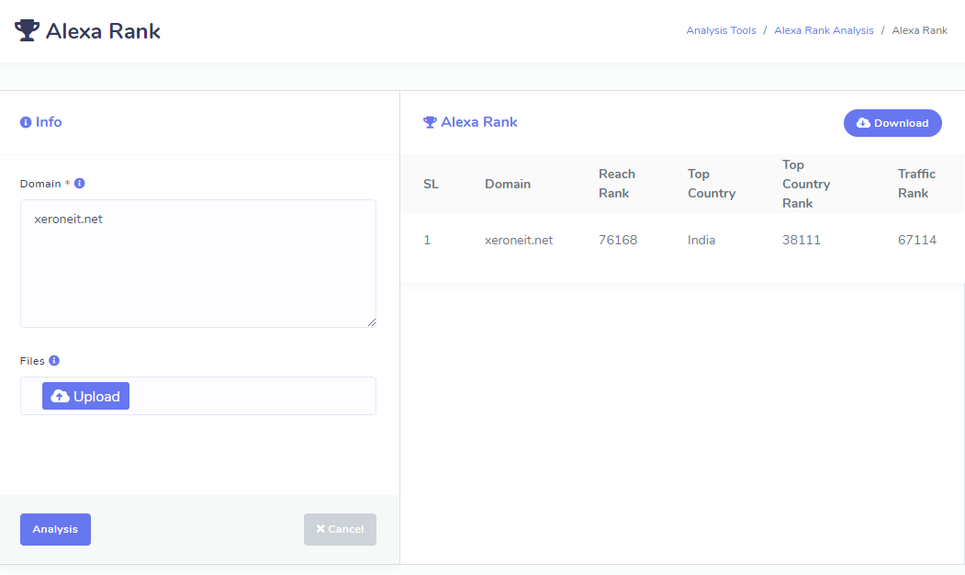
Task: Click the trophy icon beside the page title
Action: click(27, 30)
